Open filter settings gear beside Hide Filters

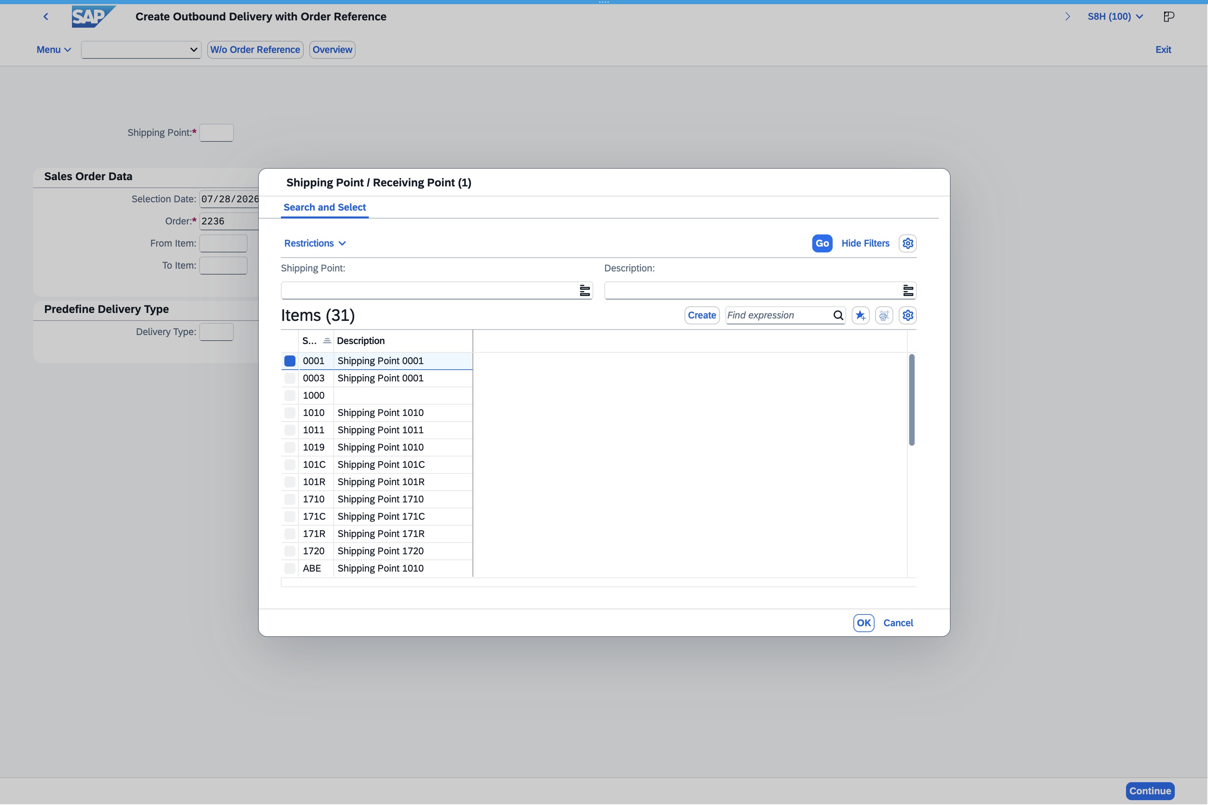pos(907,243)
